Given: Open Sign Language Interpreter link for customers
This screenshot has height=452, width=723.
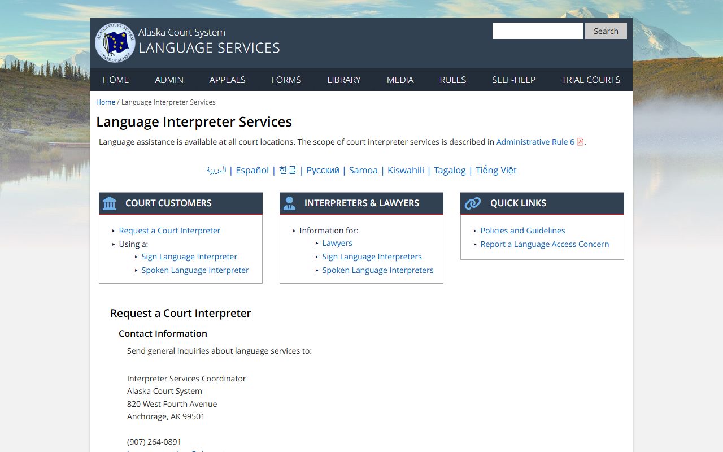Looking at the screenshot, I should 189,257.
